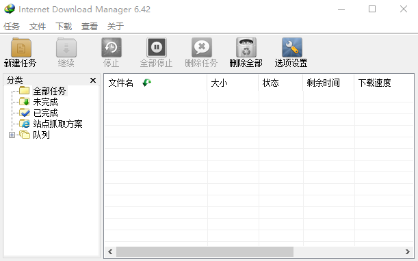The image size is (418, 261).
Task: Open the 文件 menu
Action: pyautogui.click(x=38, y=27)
